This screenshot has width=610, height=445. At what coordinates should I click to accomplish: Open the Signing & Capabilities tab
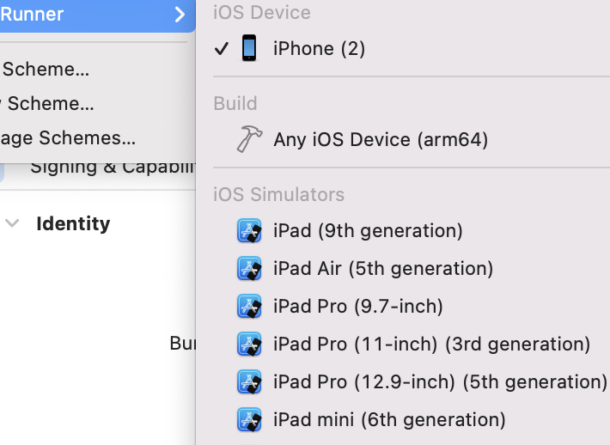(x=113, y=168)
